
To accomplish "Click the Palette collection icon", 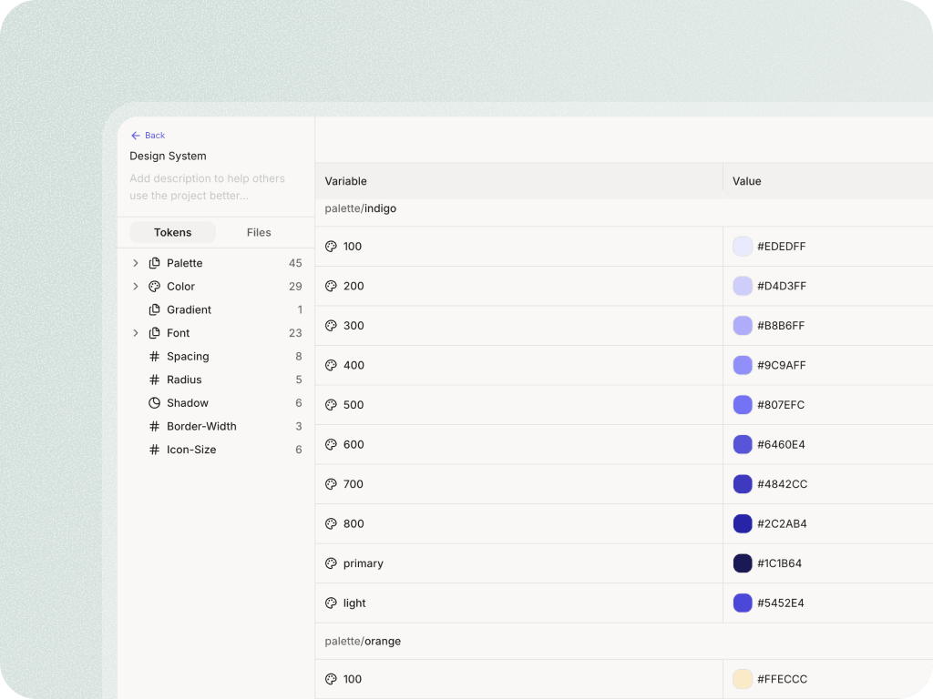I will [154, 263].
